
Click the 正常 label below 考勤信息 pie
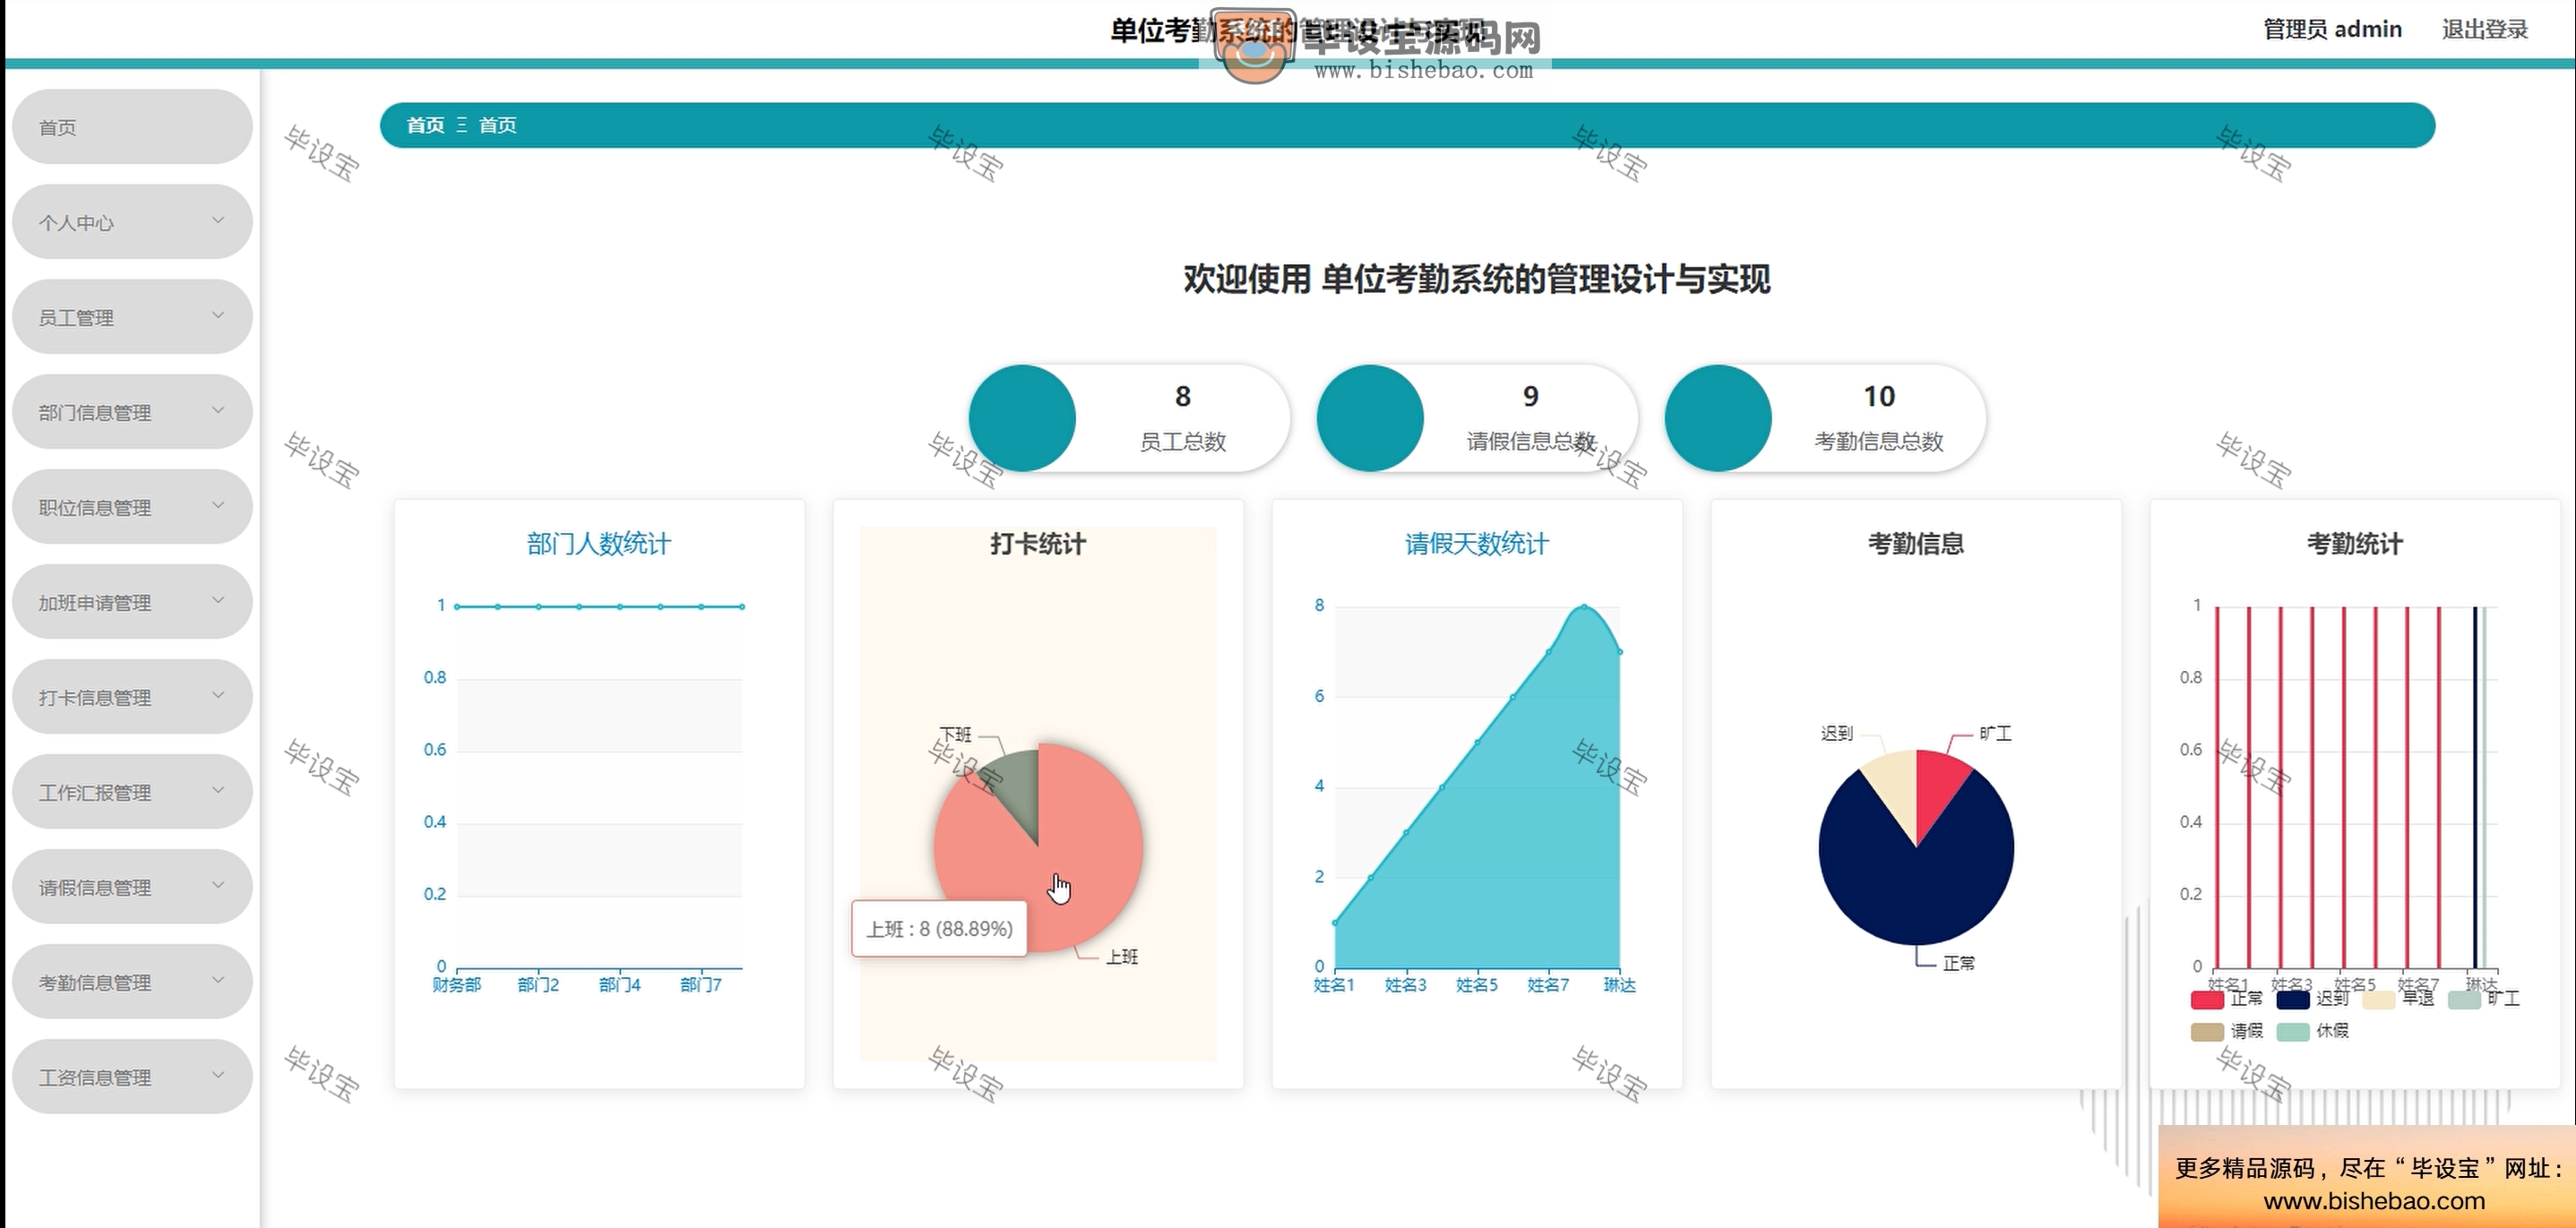click(x=1959, y=963)
